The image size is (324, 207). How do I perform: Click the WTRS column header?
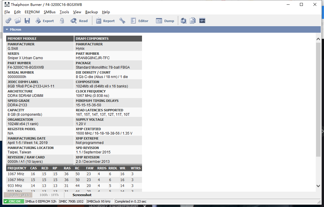[136, 168]
